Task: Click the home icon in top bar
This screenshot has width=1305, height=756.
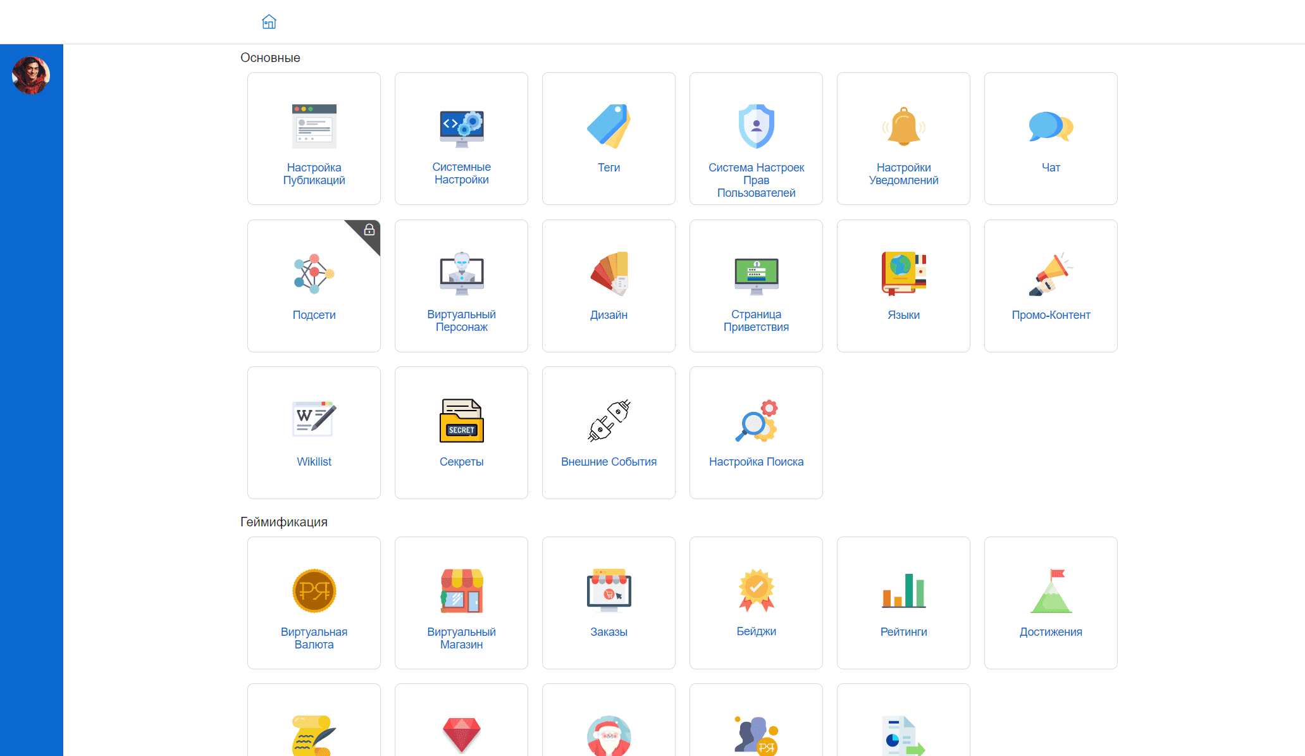Action: 269,22
